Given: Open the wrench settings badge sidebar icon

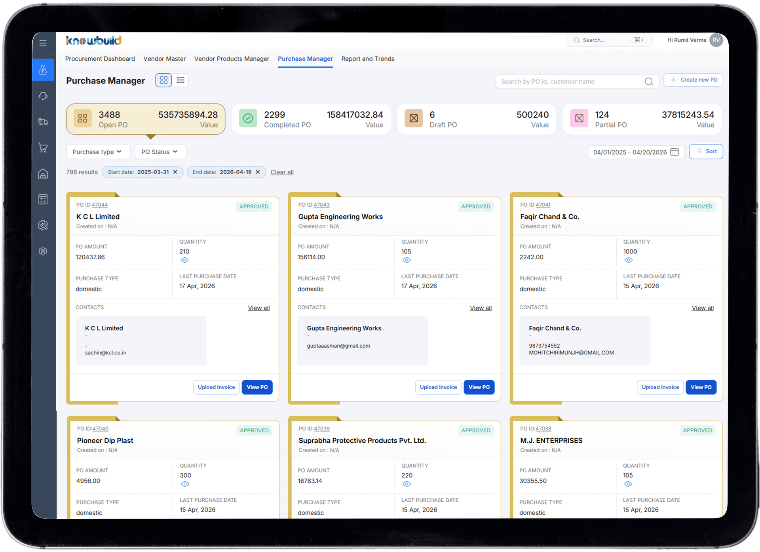Looking at the screenshot, I should click(x=43, y=225).
